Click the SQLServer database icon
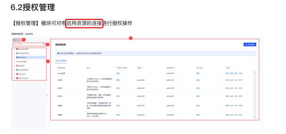This screenshot has width=286, height=134. [17, 78]
